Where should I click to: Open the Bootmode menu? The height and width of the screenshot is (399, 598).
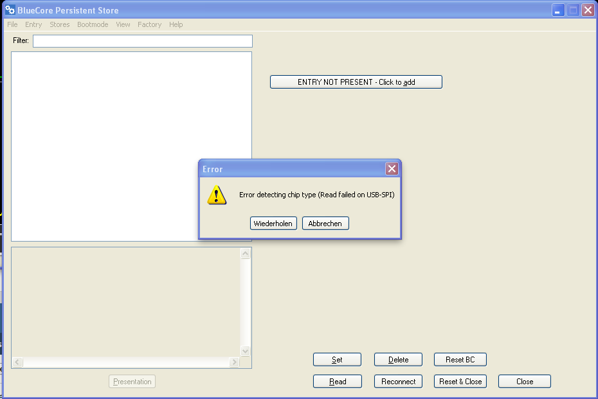pyautogui.click(x=93, y=24)
